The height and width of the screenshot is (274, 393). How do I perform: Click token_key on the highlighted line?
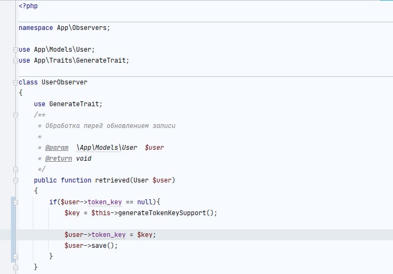click(x=109, y=235)
